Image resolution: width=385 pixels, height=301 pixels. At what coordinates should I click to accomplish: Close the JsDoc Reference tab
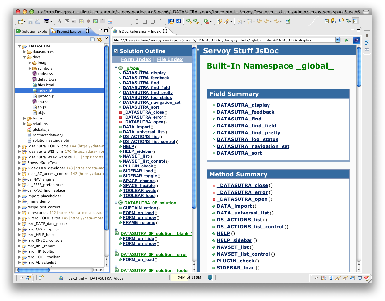coord(165,31)
